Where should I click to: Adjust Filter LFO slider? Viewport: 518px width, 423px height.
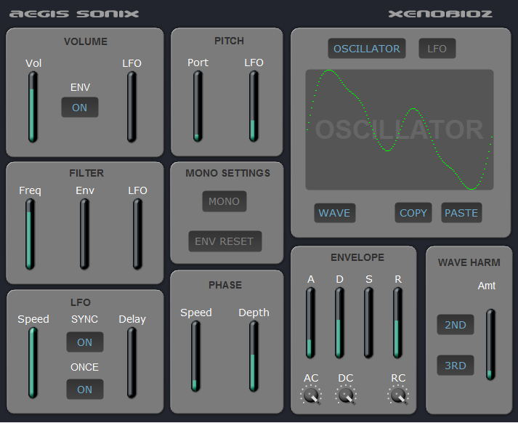(137, 234)
